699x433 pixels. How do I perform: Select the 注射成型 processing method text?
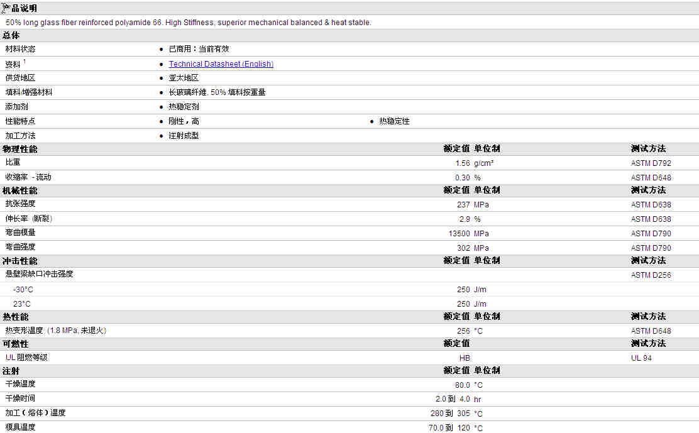[x=184, y=135]
